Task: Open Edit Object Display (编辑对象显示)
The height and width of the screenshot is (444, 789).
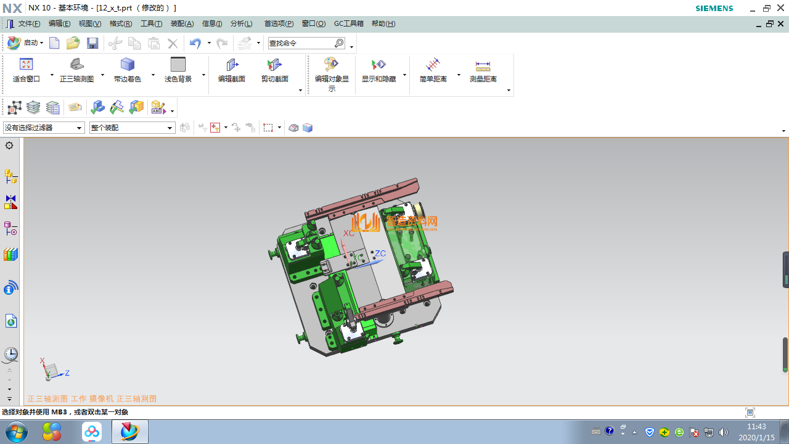Action: pos(332,65)
